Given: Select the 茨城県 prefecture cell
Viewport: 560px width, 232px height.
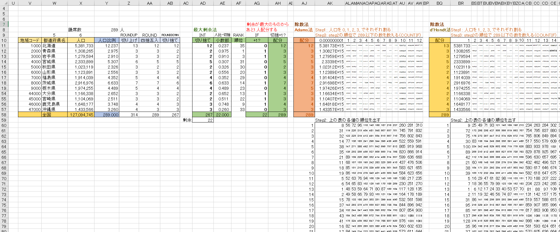Looking at the screenshot, I should point(54,83).
